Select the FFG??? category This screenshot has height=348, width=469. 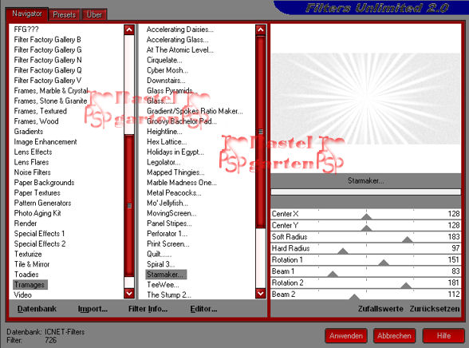click(26, 30)
